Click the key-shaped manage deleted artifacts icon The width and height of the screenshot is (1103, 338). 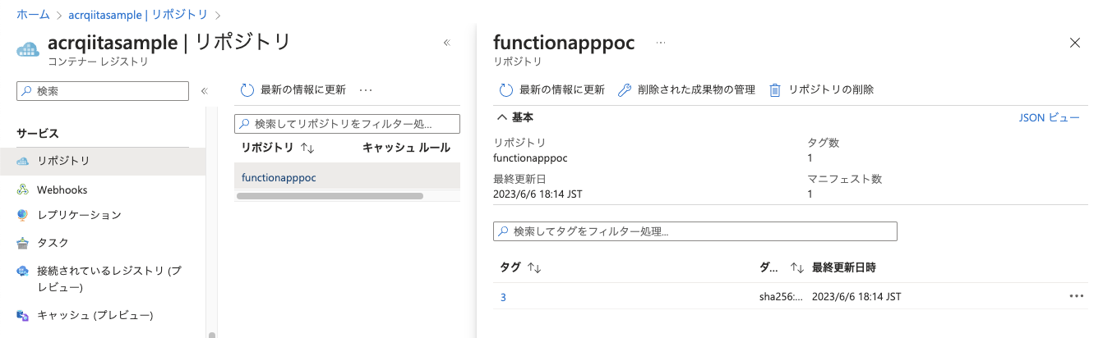click(x=625, y=90)
